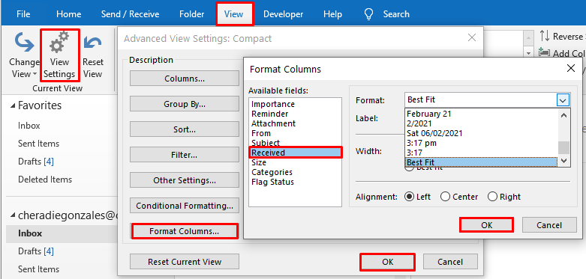Click the ribbon gallery scroll-down arrow
The image size is (586, 279).
click(x=528, y=52)
